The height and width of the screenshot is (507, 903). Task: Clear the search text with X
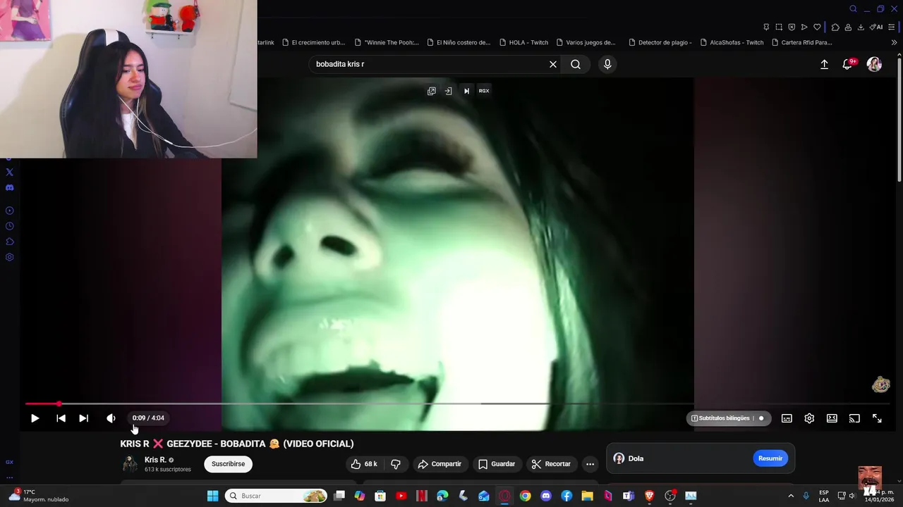point(553,64)
